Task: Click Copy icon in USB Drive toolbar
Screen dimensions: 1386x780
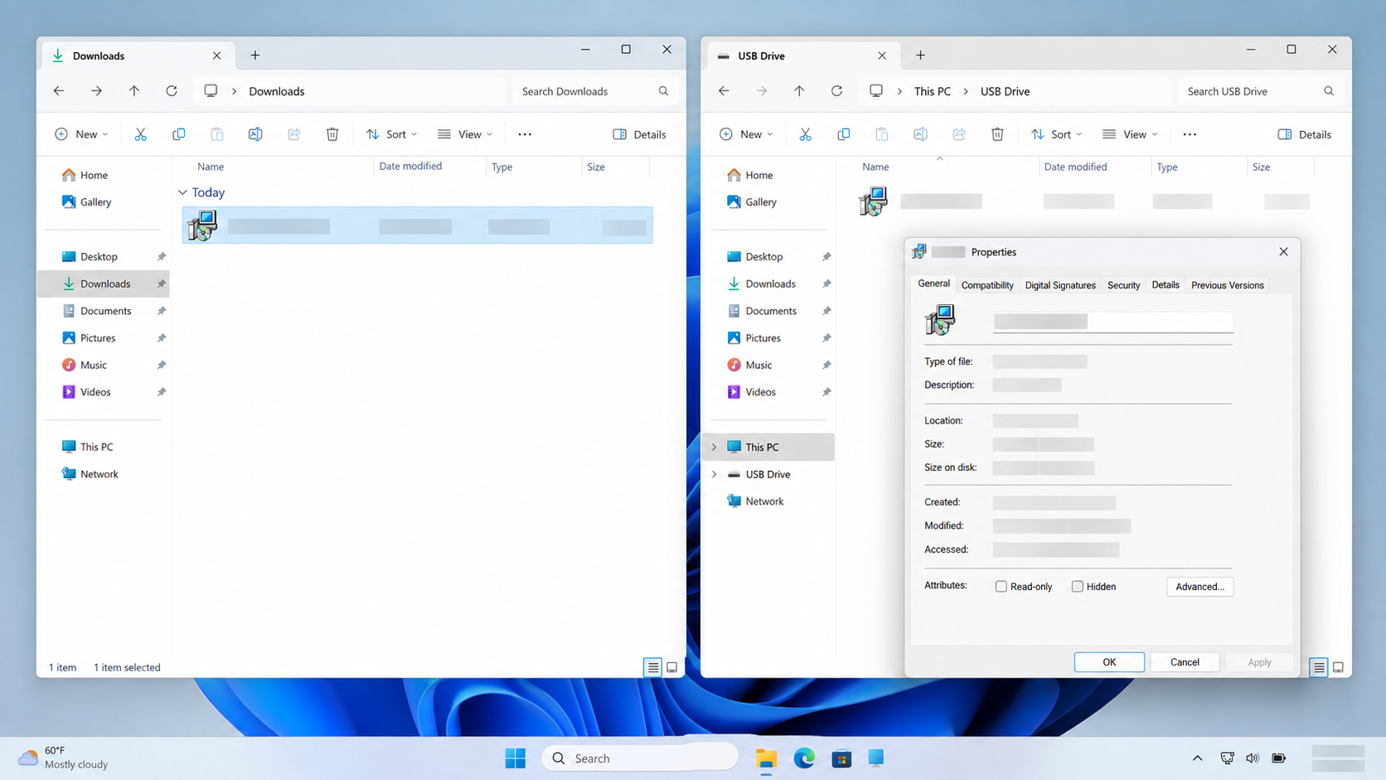Action: click(843, 134)
